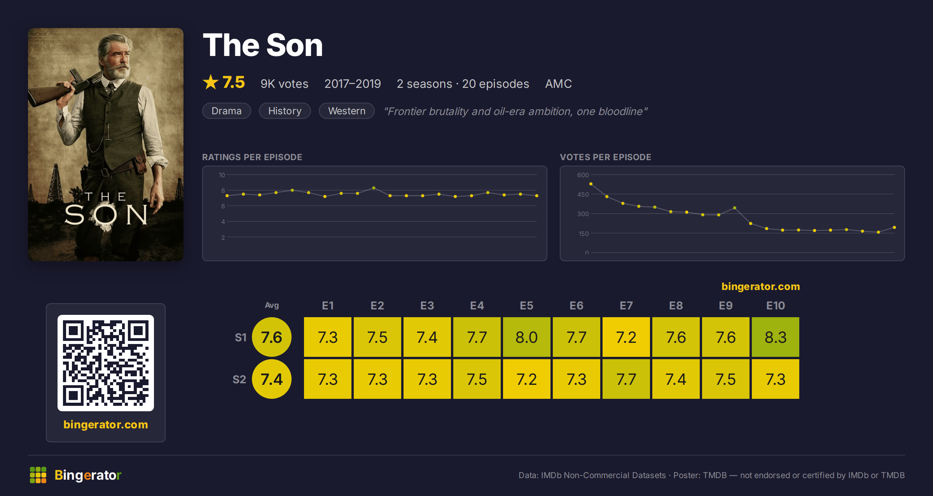This screenshot has height=496, width=933.
Task: Select the S1 average 7.6 circle
Action: coord(272,337)
